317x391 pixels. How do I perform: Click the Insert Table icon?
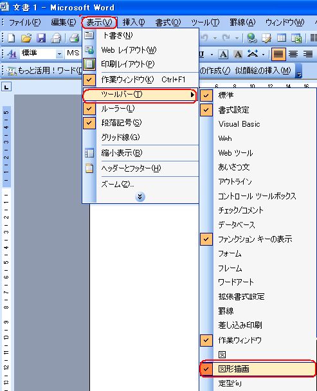(x=282, y=38)
